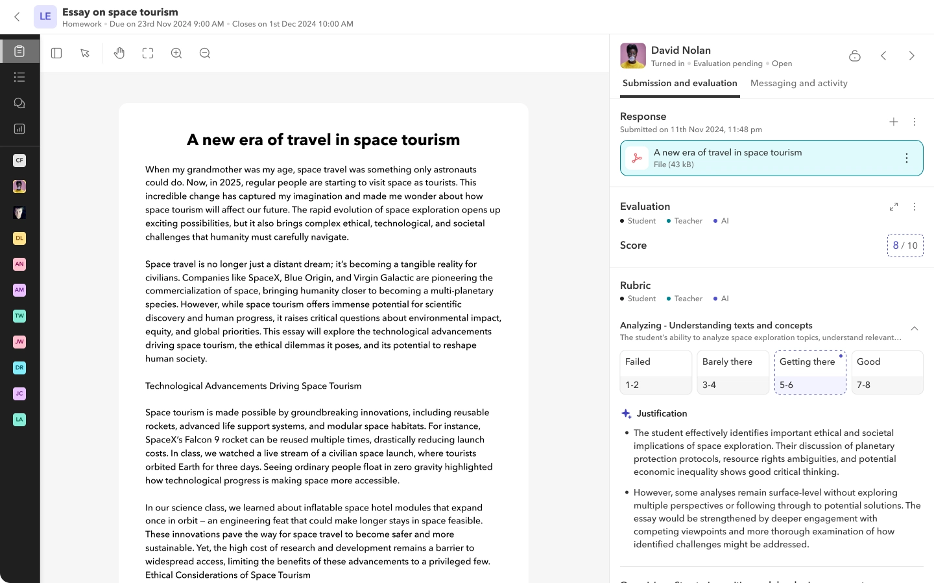Open the Response section more options menu

[x=915, y=122]
